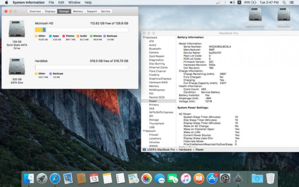Click the clock showing Tue 2:47 PM
Image resolution: width=299 pixels, height=187 pixels.
(x=269, y=3)
